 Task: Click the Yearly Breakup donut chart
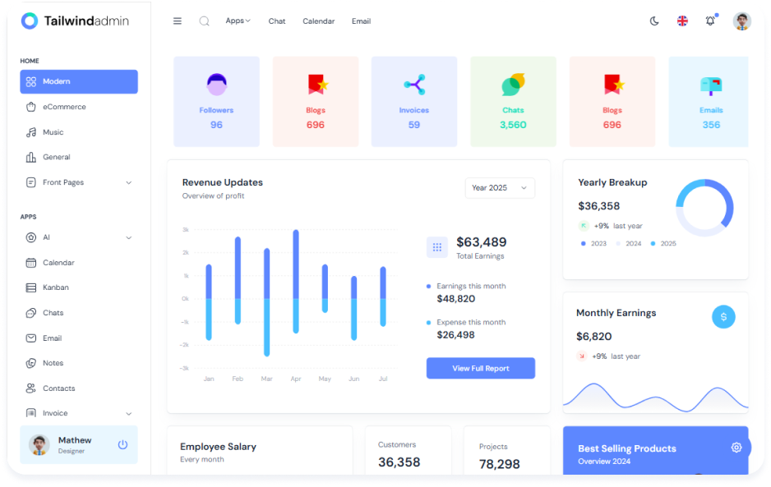point(704,208)
